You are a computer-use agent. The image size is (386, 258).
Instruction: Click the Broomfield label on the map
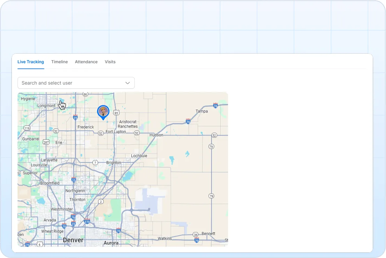click(x=50, y=183)
